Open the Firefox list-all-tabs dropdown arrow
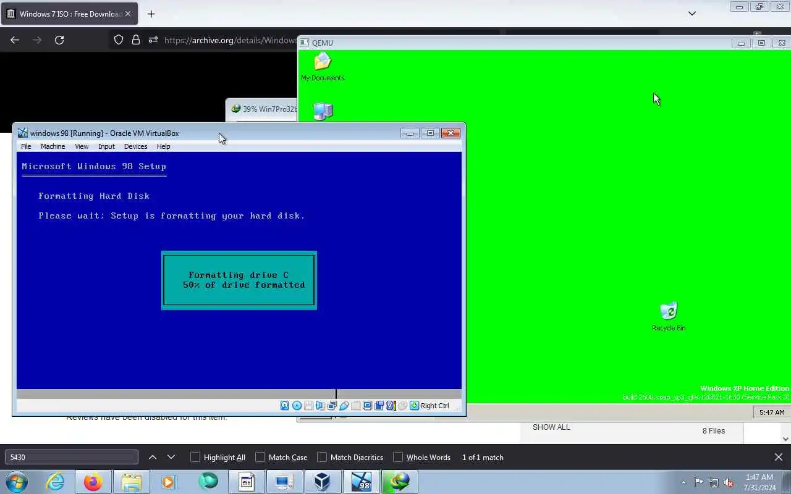The width and height of the screenshot is (791, 494). click(x=692, y=14)
